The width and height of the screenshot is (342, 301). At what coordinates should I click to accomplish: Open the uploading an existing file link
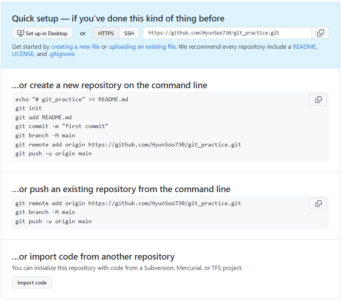142,47
